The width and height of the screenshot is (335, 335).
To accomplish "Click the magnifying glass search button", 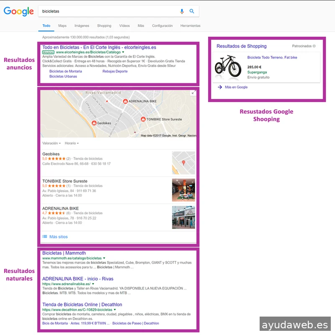I will (x=192, y=11).
